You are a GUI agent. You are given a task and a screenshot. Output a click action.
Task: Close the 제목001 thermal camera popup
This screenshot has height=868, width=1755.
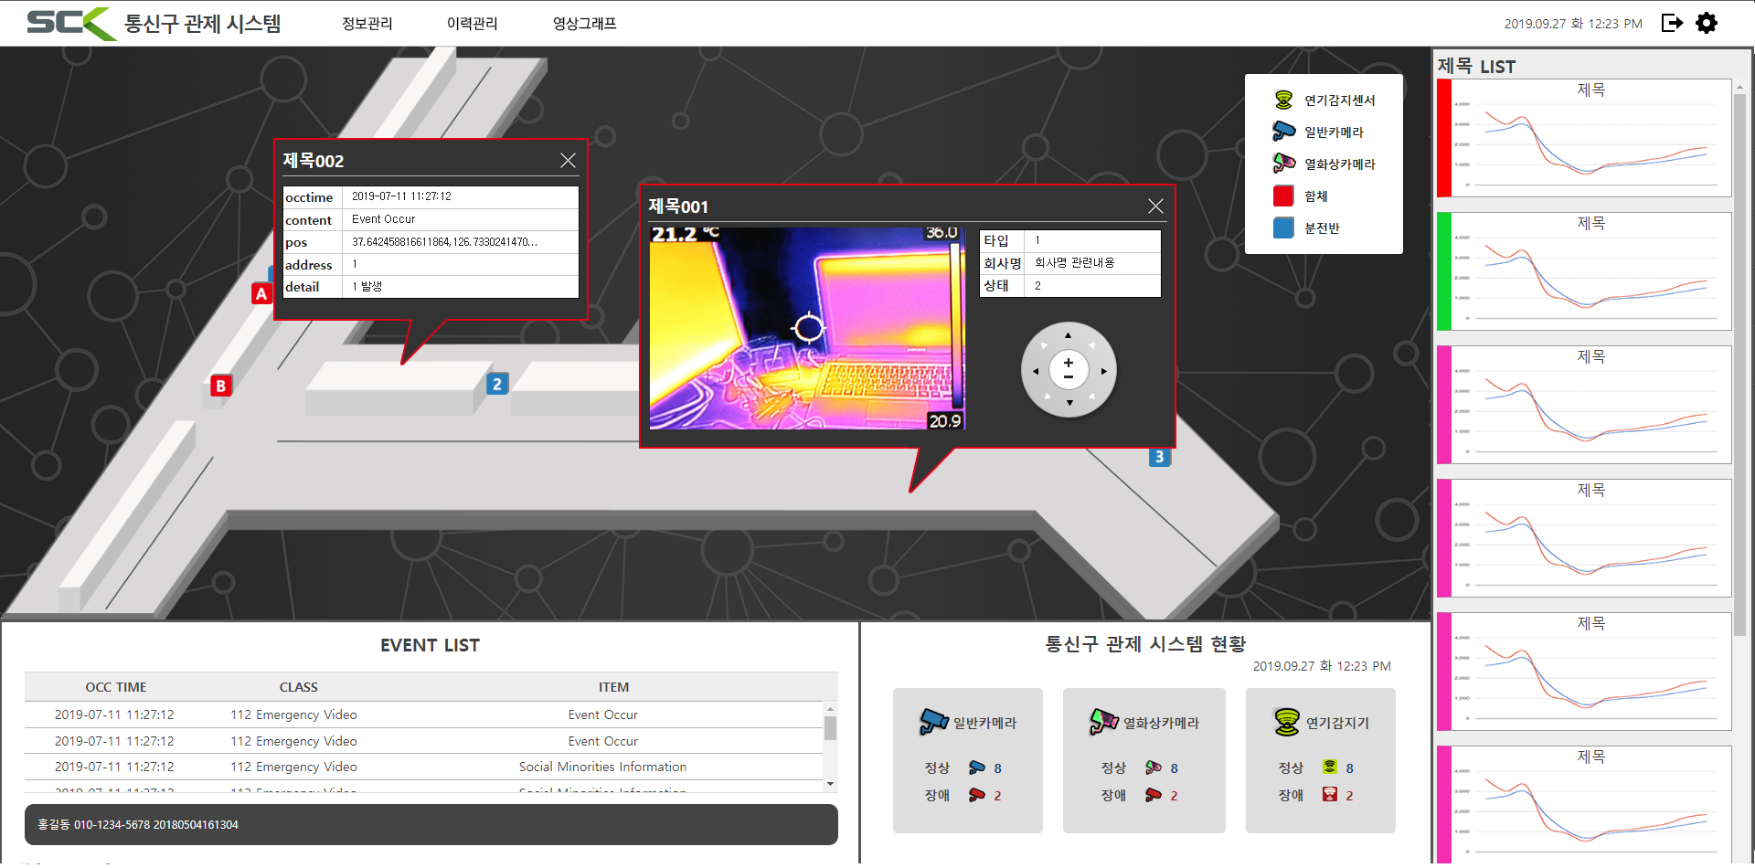click(1155, 206)
